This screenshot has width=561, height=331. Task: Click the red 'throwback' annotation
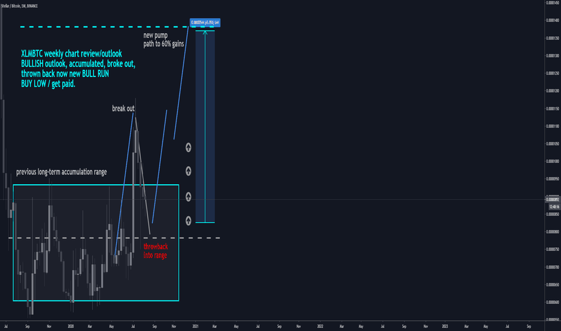(x=155, y=246)
